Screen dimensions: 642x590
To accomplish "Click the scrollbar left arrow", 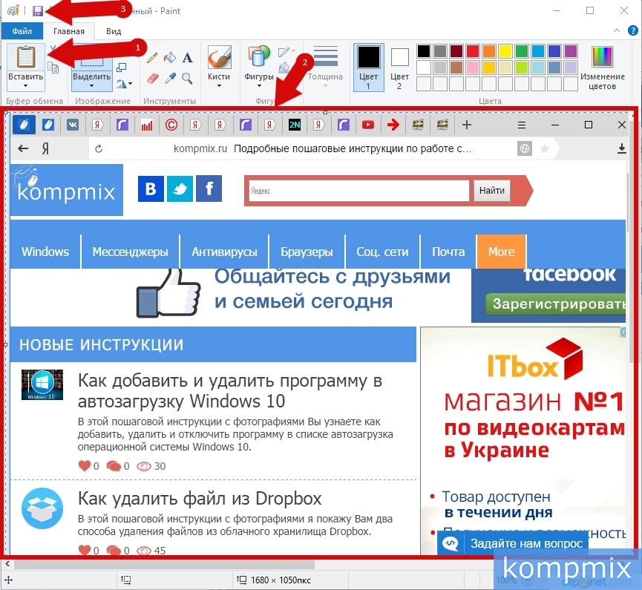I will pyautogui.click(x=7, y=564).
